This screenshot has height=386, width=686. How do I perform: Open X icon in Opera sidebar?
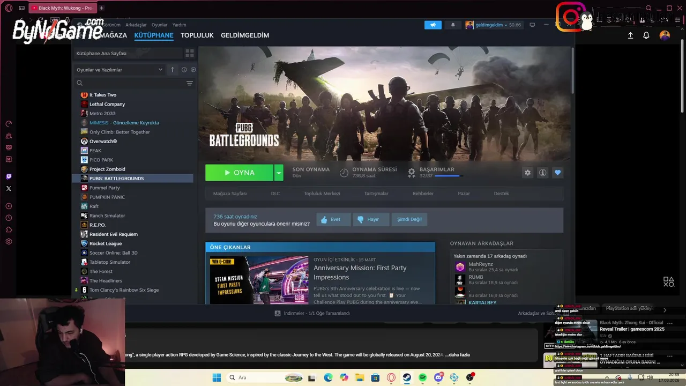[9, 188]
